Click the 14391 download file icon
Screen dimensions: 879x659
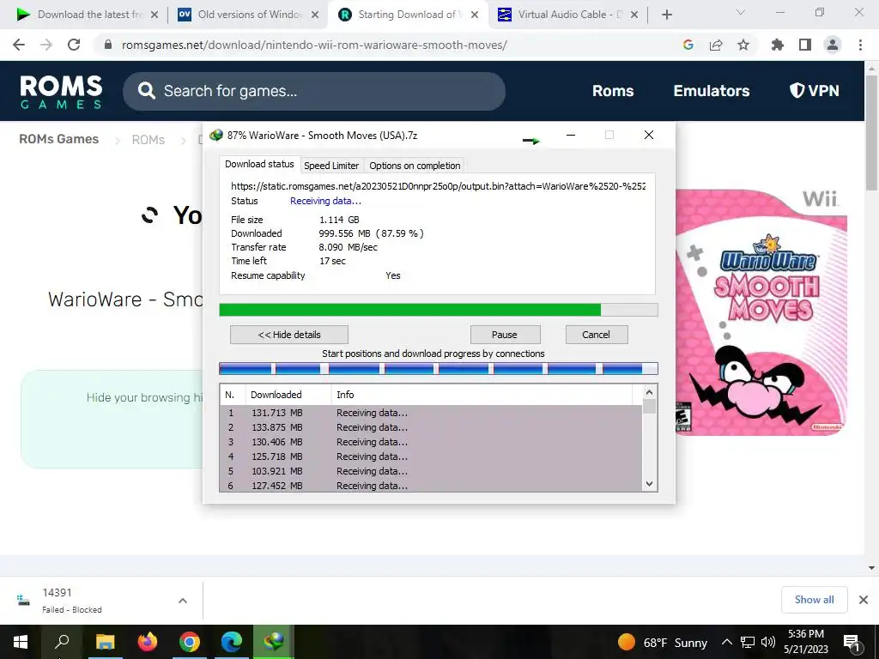tap(23, 601)
